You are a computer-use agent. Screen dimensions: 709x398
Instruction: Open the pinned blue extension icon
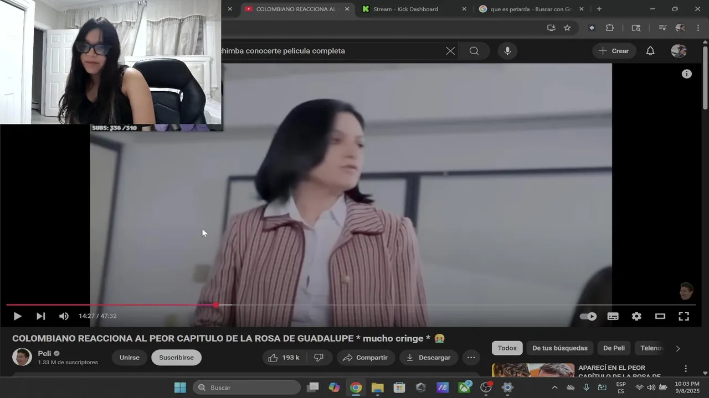(592, 28)
